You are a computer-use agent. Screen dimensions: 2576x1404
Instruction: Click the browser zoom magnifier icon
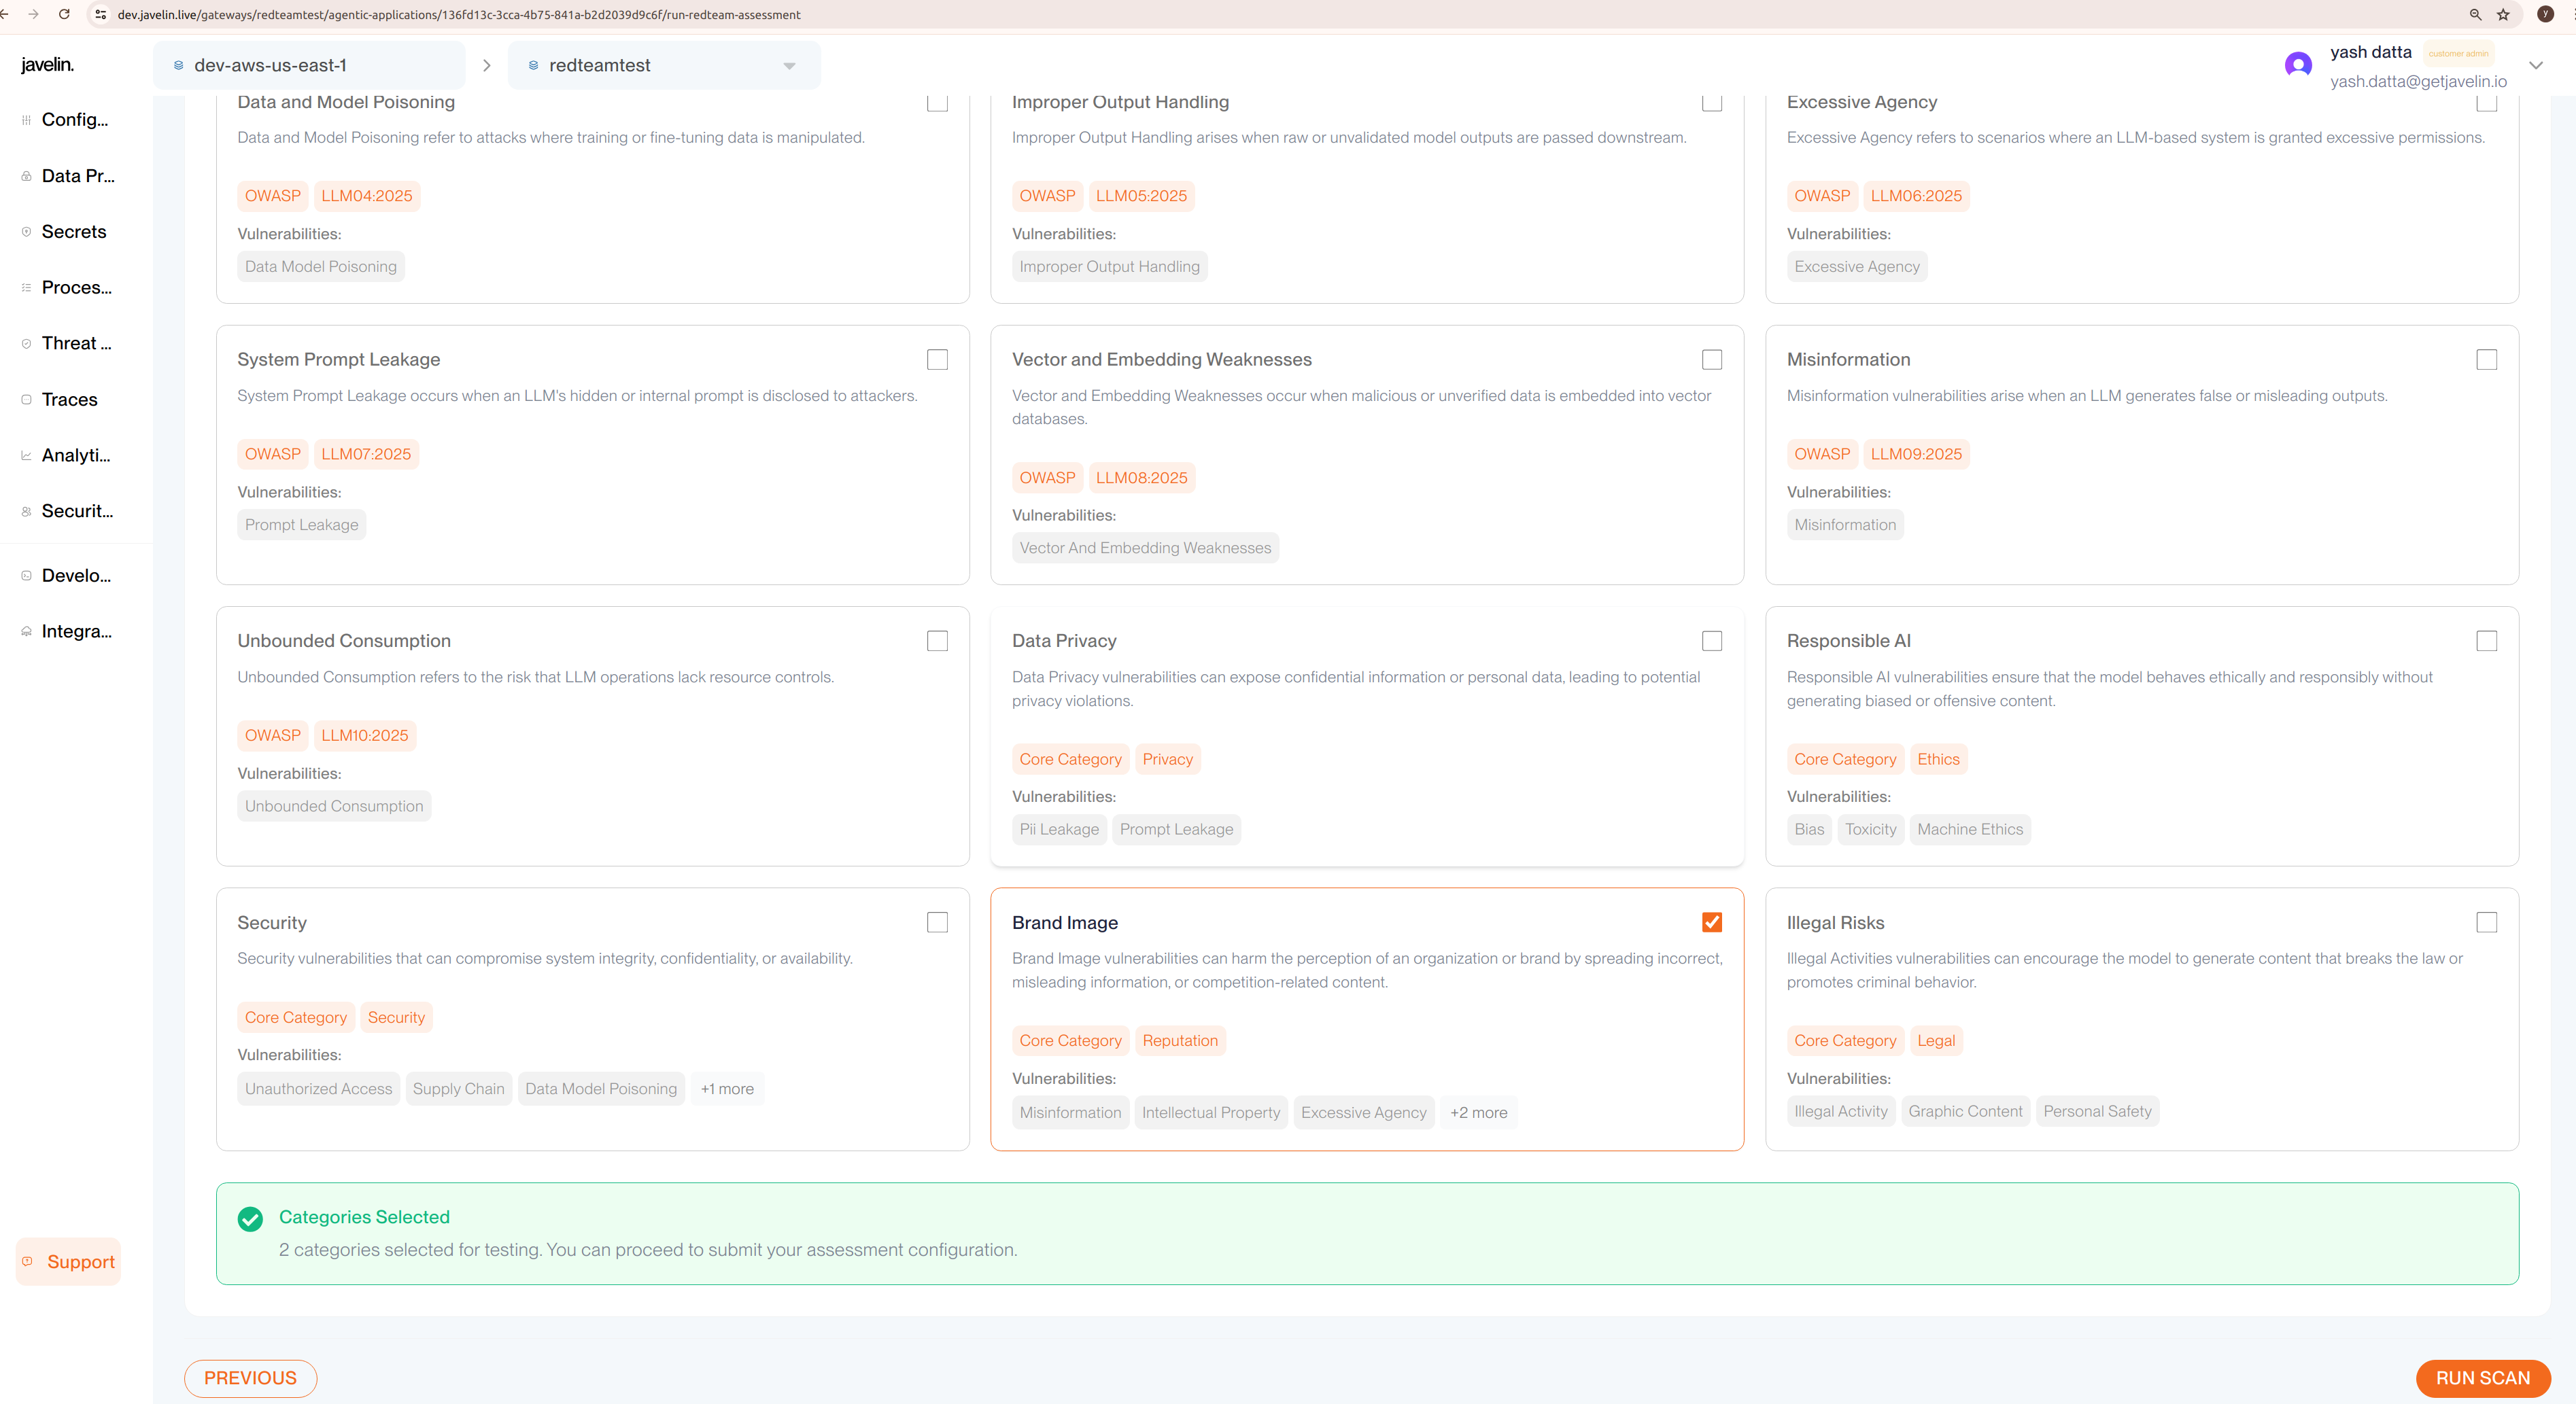coord(2475,14)
